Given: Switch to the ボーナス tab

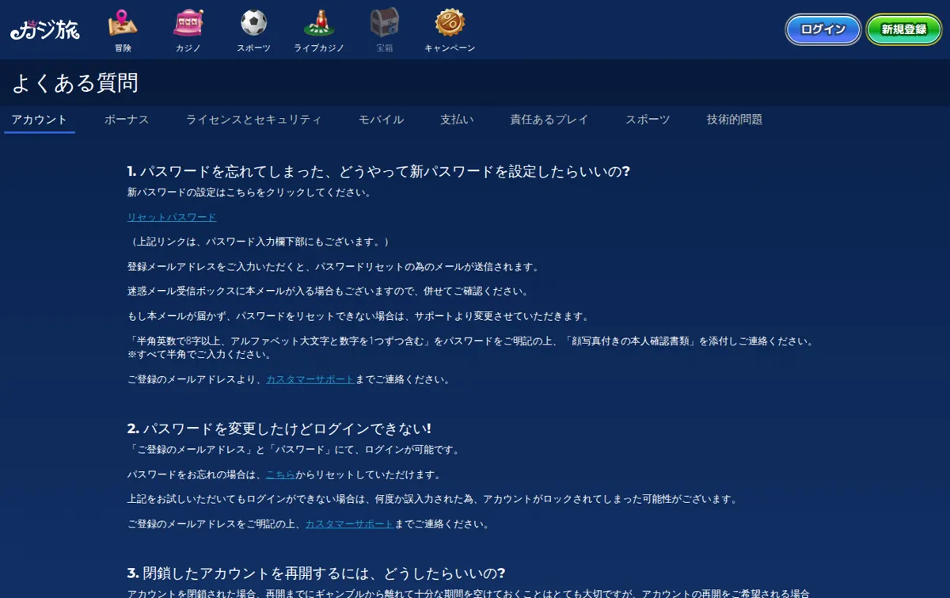Looking at the screenshot, I should pyautogui.click(x=127, y=120).
